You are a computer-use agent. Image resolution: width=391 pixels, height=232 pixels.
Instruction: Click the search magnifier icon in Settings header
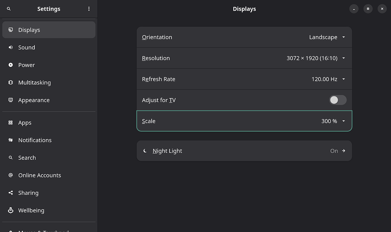click(x=9, y=9)
